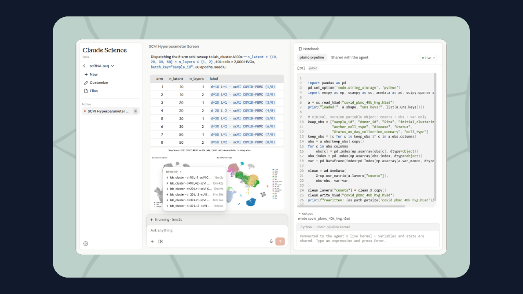This screenshot has height=294, width=523.
Task: Click the back arrow beside scRNA-seq
Action: click(84, 66)
